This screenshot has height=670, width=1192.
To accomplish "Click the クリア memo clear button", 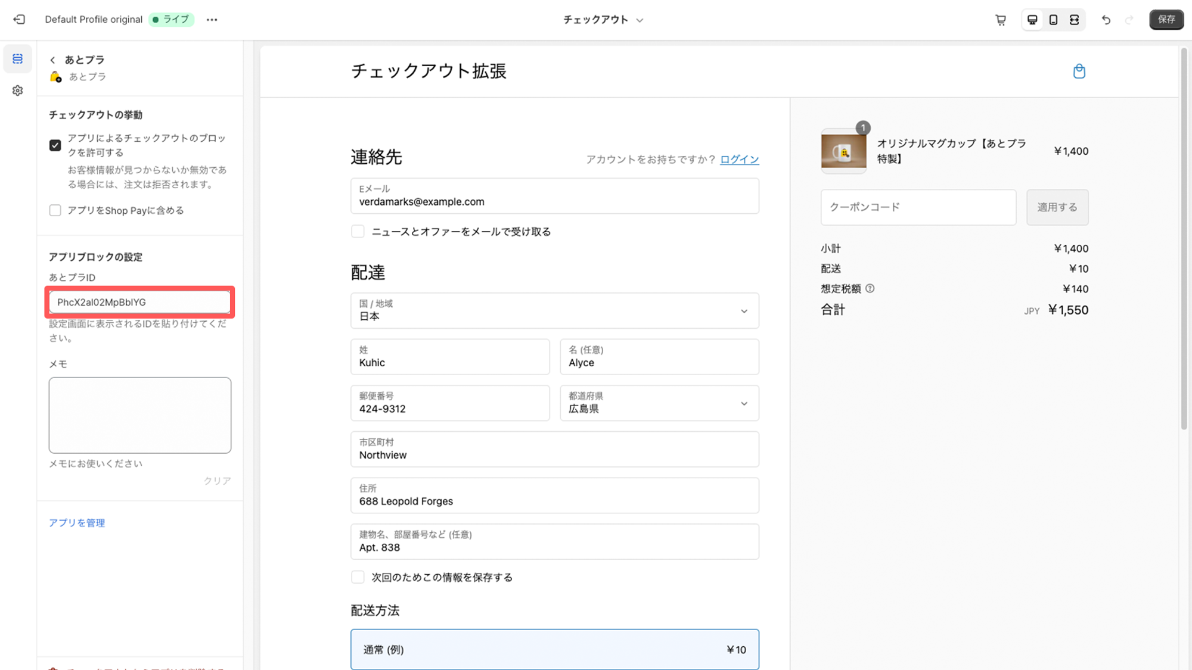I will [x=217, y=481].
